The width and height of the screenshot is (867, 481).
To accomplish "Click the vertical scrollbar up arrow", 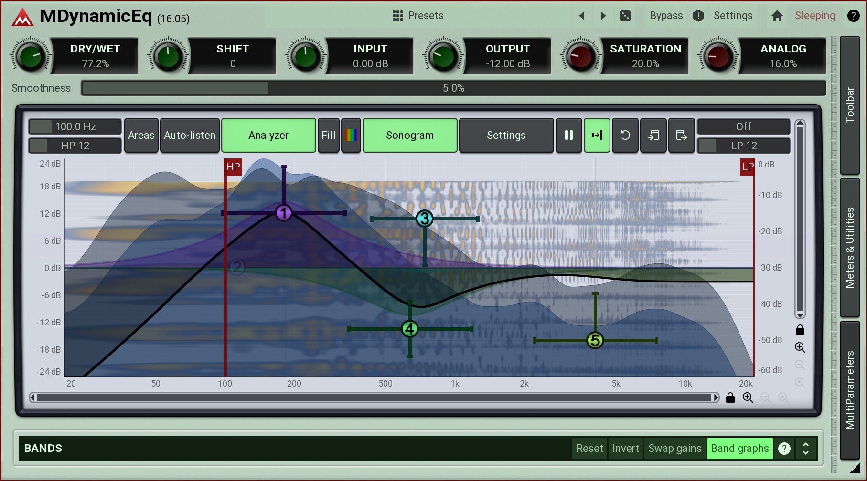I will (800, 123).
